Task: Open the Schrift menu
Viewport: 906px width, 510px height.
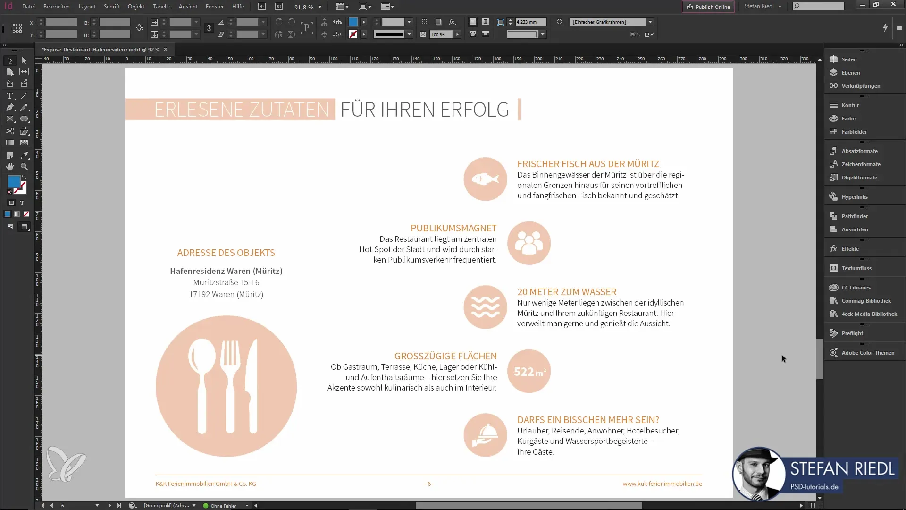Action: tap(112, 7)
